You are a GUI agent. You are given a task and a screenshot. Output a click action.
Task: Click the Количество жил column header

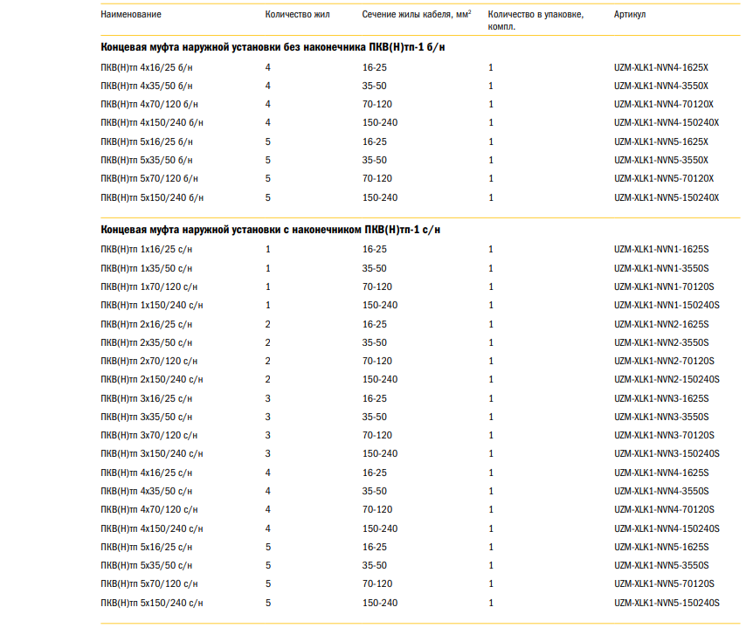tap(297, 14)
